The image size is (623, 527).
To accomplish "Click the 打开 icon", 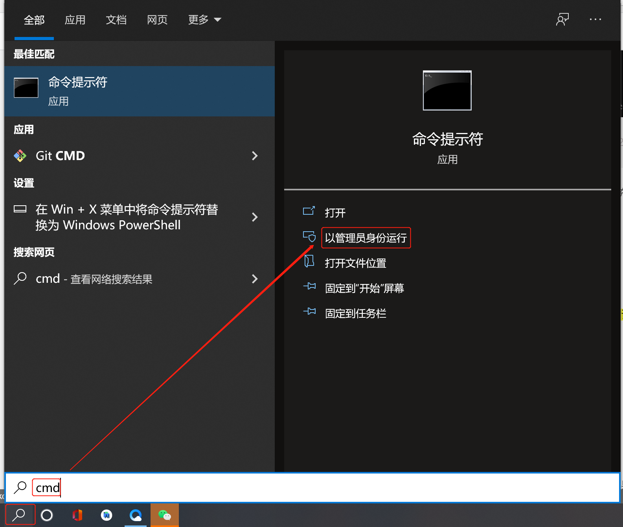I will [x=309, y=211].
